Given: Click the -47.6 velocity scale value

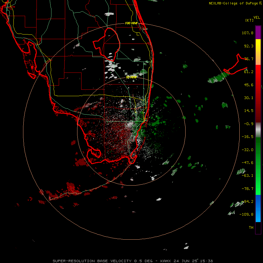Looking at the screenshot, I should 248,163.
